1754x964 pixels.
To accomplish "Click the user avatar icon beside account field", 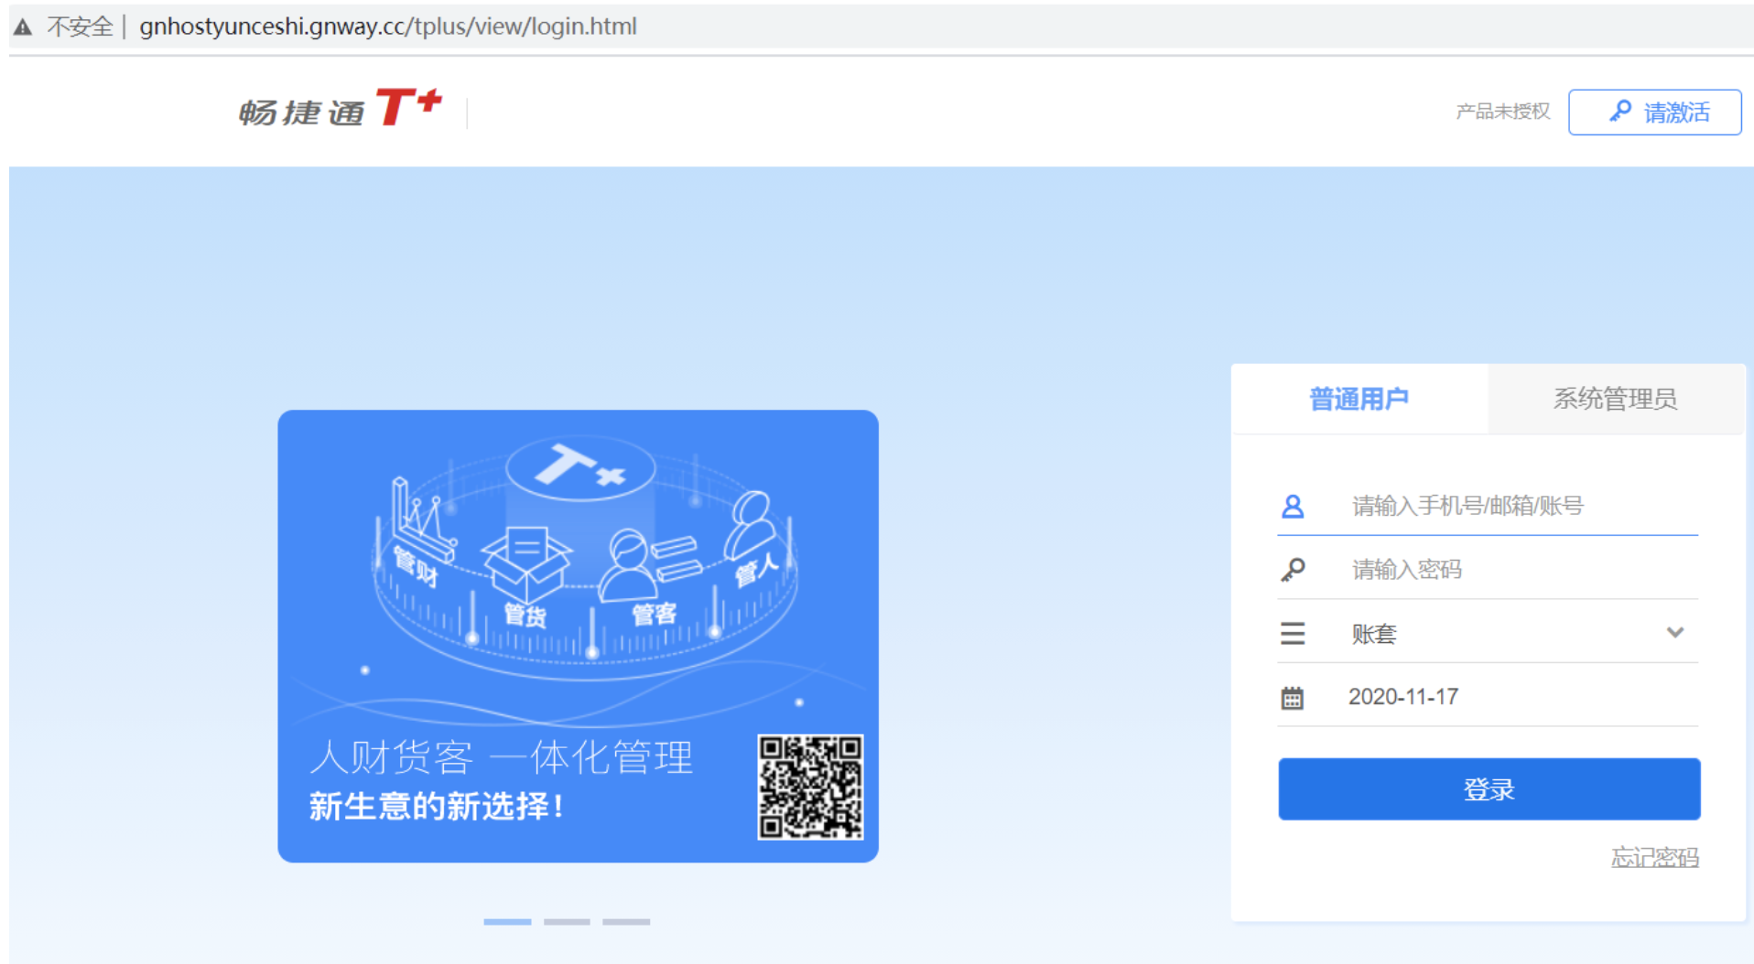I will tap(1293, 506).
